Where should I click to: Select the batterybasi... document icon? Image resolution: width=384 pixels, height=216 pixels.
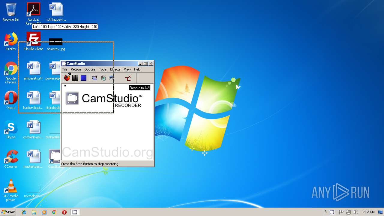[33, 100]
